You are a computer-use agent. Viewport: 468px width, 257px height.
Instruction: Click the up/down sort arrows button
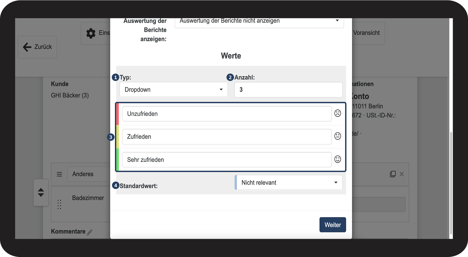(41, 192)
